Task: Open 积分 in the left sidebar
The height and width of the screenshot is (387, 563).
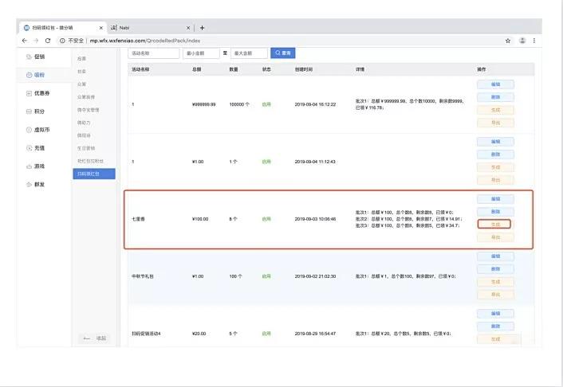Action: click(x=36, y=111)
